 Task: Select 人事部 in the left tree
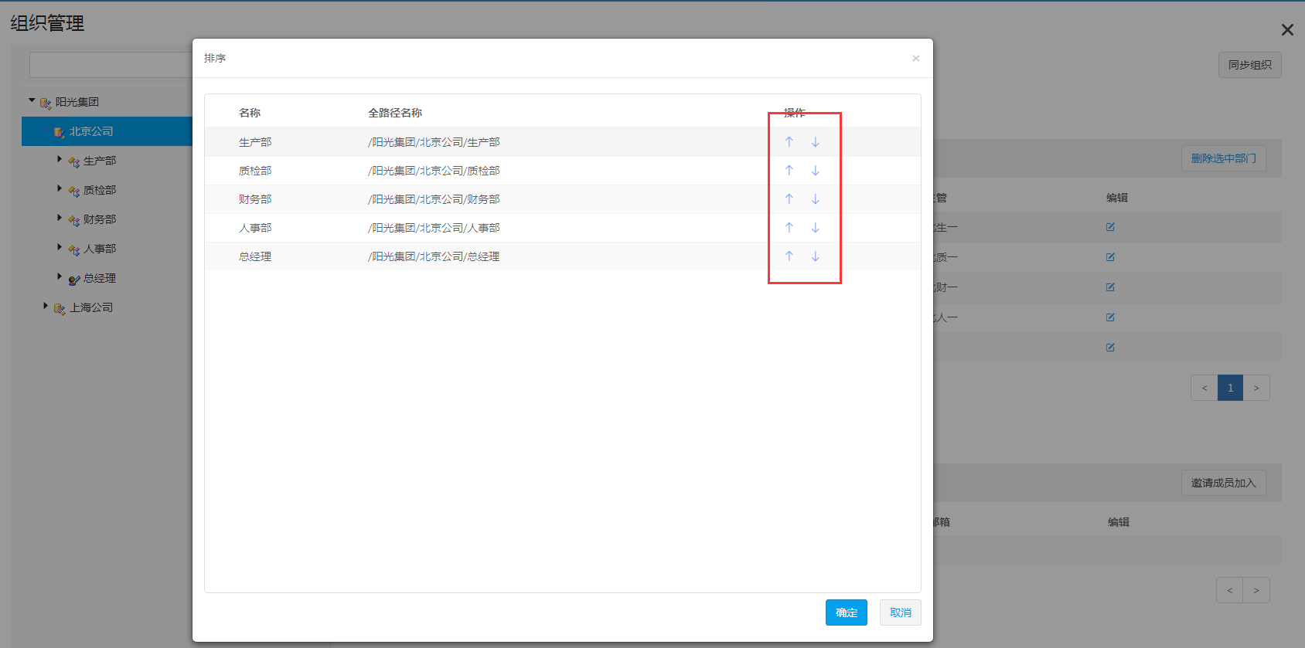[100, 249]
